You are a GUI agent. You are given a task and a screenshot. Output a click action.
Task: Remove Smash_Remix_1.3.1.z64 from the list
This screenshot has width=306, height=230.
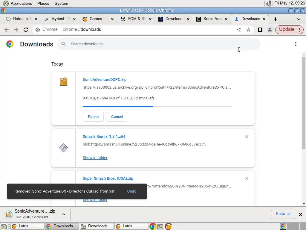click(247, 137)
